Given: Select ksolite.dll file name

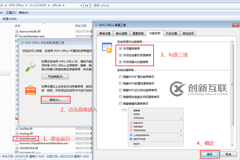Looking at the screenshot, I should (x=26, y=128).
